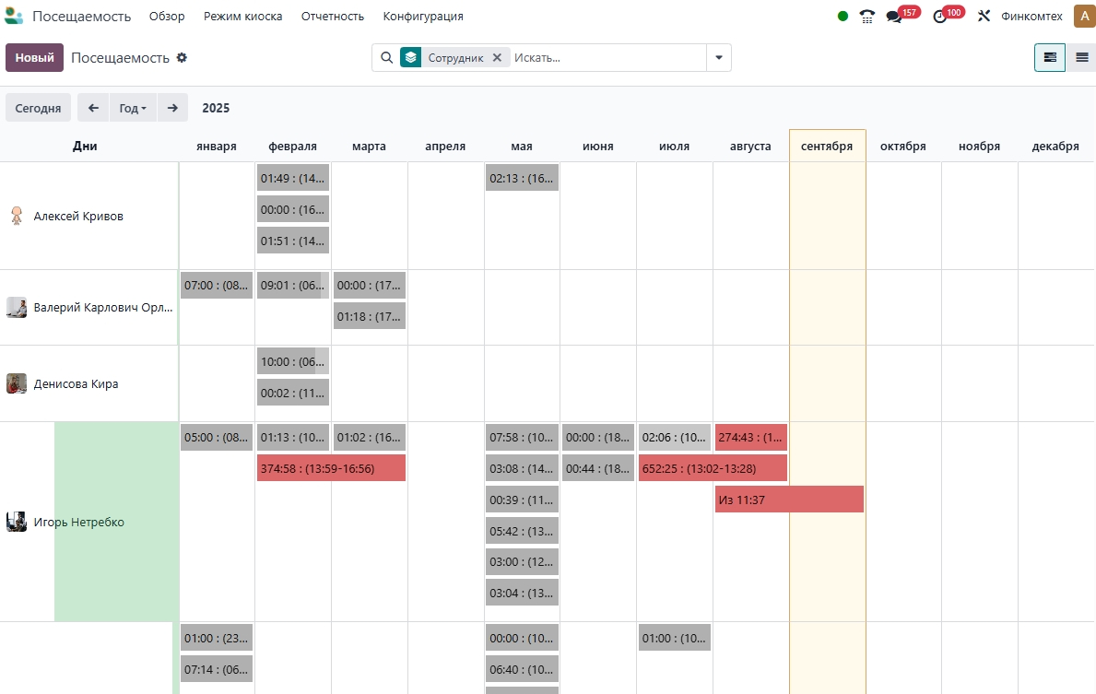Open the Год scale dropdown
Viewport: 1096px width, 694px height.
[133, 108]
